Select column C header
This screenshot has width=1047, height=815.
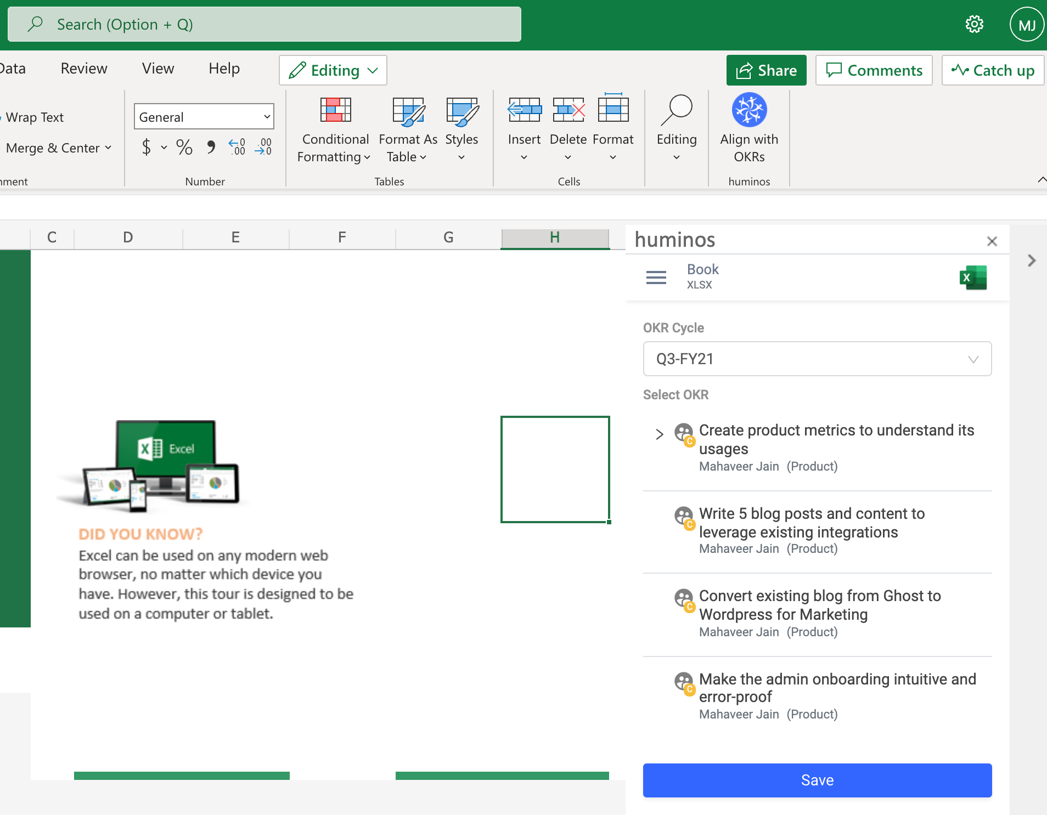click(x=52, y=237)
